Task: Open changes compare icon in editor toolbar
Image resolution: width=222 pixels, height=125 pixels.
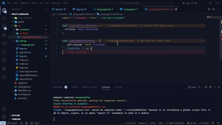Action: click(209, 9)
